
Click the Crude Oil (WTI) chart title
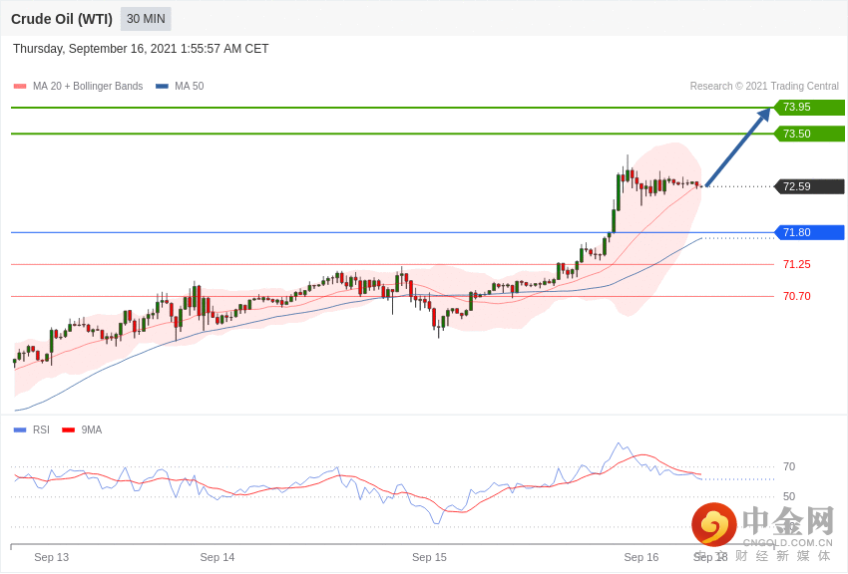click(62, 19)
